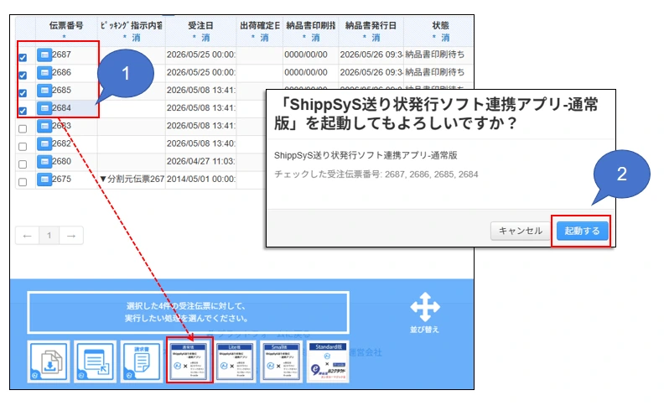The image size is (664, 406).
Task: Sort by the 納品書発行日 column header
Action: pos(371,25)
